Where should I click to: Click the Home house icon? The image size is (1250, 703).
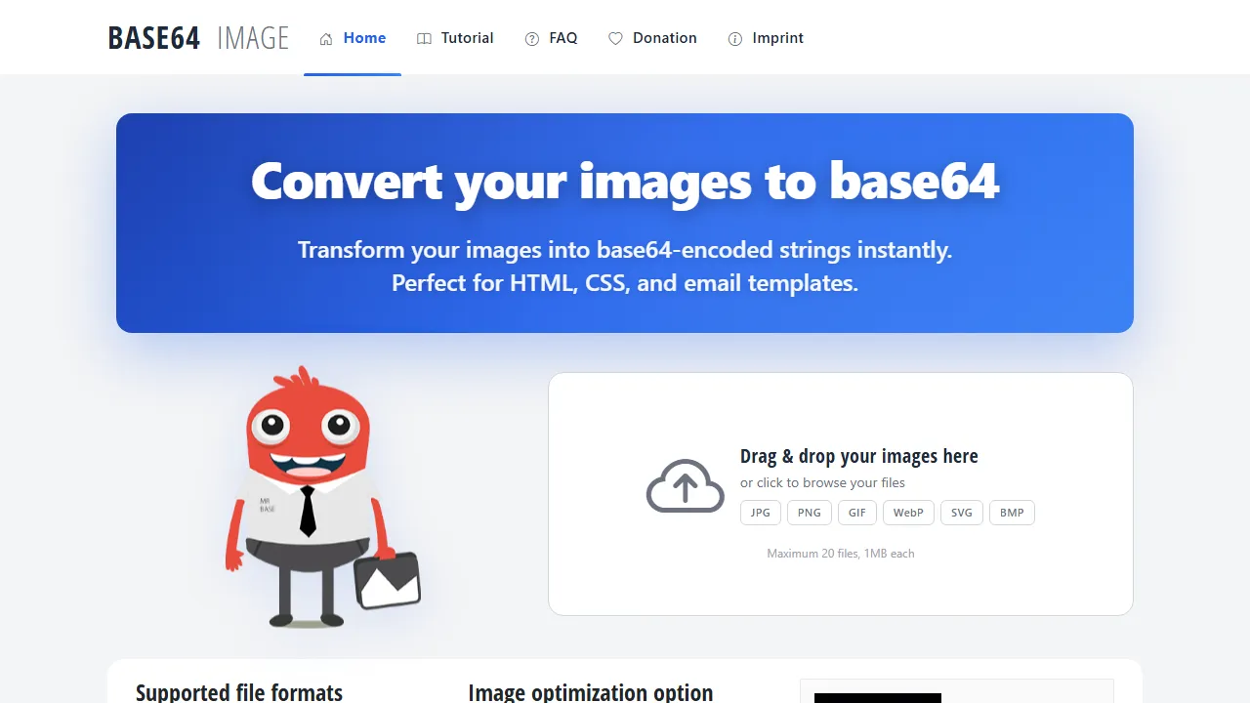point(326,38)
